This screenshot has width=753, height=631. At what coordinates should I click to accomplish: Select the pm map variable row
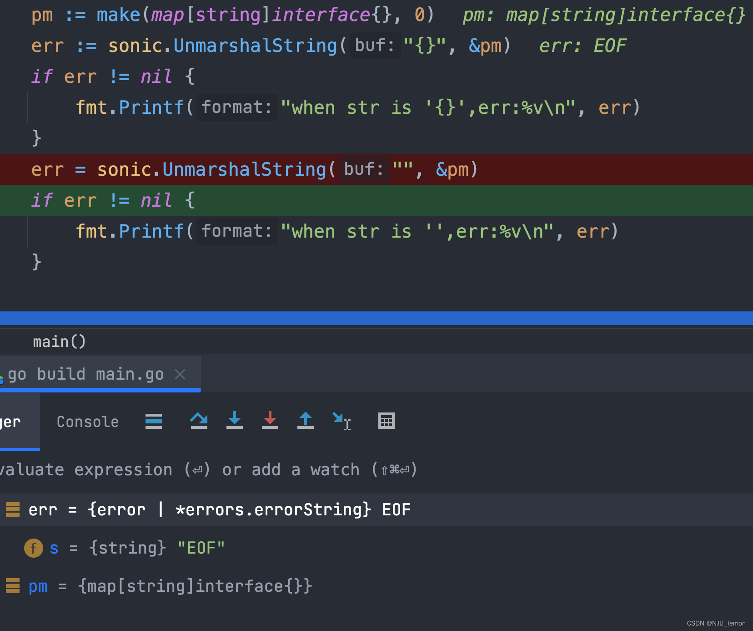[376, 586]
